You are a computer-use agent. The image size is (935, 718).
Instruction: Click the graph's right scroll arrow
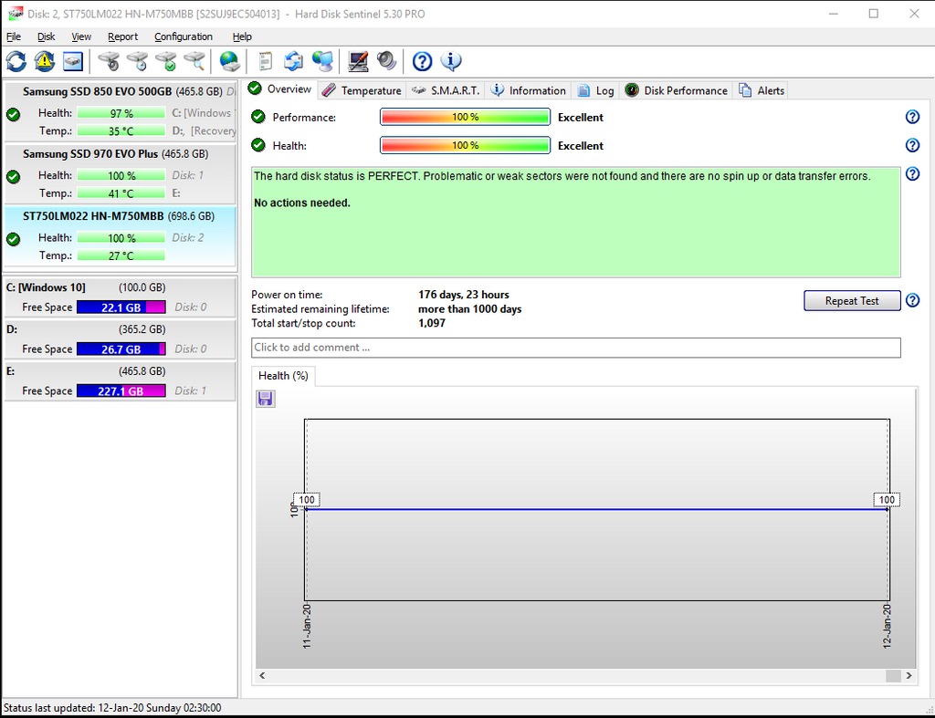click(x=909, y=675)
